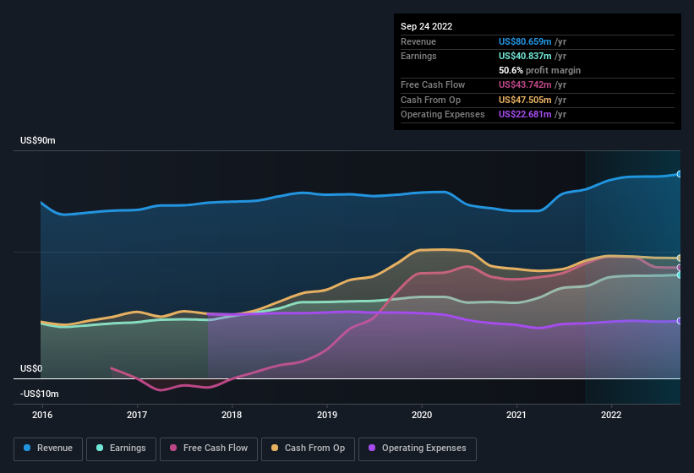The height and width of the screenshot is (473, 694).
Task: Click the 2022 x-axis label
Action: click(611, 415)
